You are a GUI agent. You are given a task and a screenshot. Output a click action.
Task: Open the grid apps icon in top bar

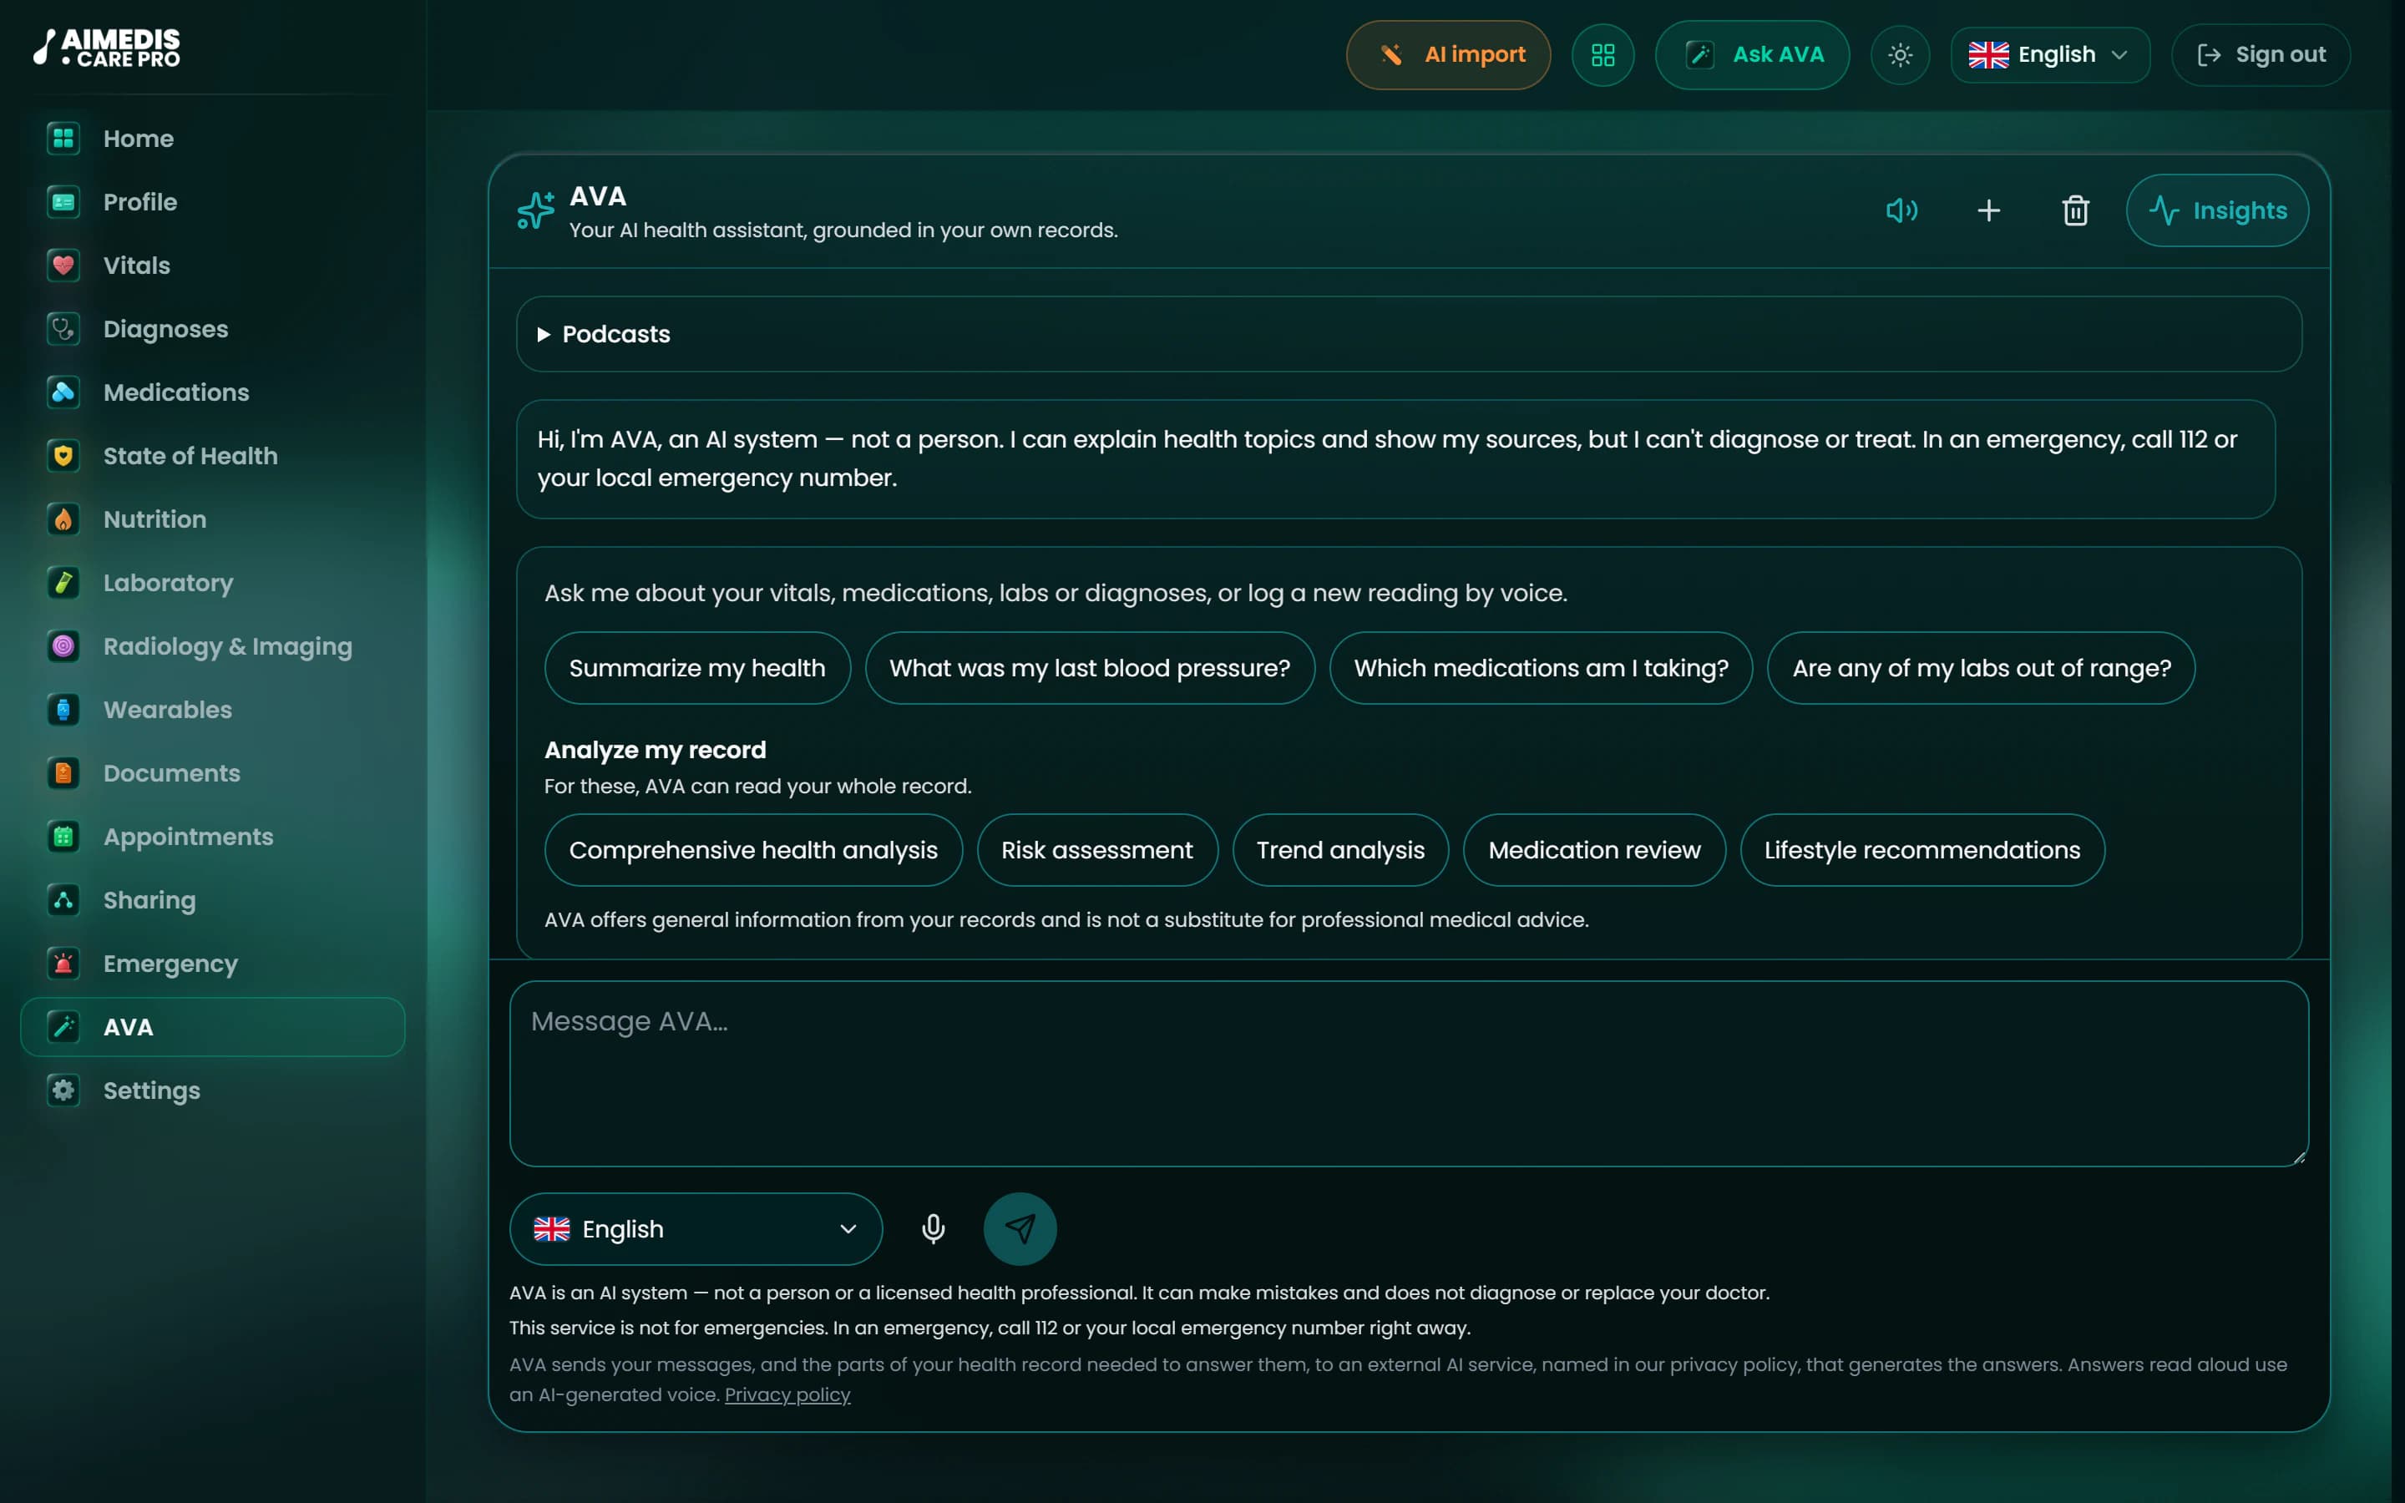(1603, 54)
